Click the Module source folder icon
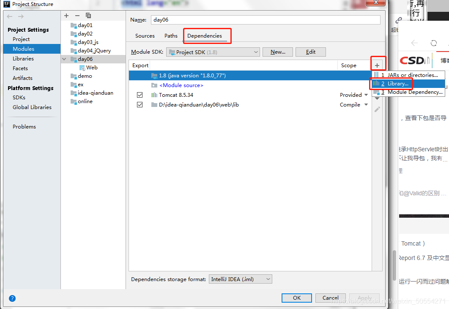This screenshot has width=449, height=309. point(154,85)
